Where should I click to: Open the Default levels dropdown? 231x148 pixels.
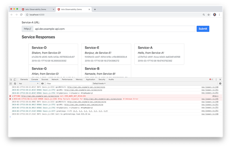click(x=99, y=84)
